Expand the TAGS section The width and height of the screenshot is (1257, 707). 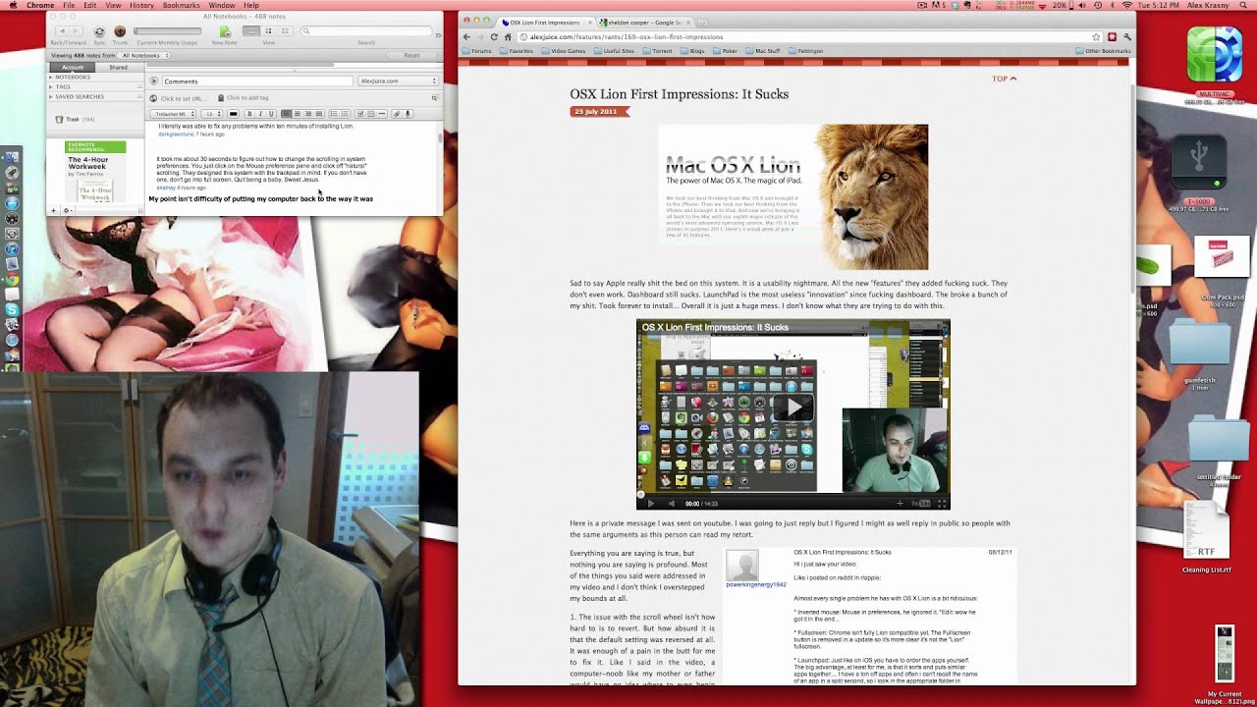pyautogui.click(x=51, y=86)
